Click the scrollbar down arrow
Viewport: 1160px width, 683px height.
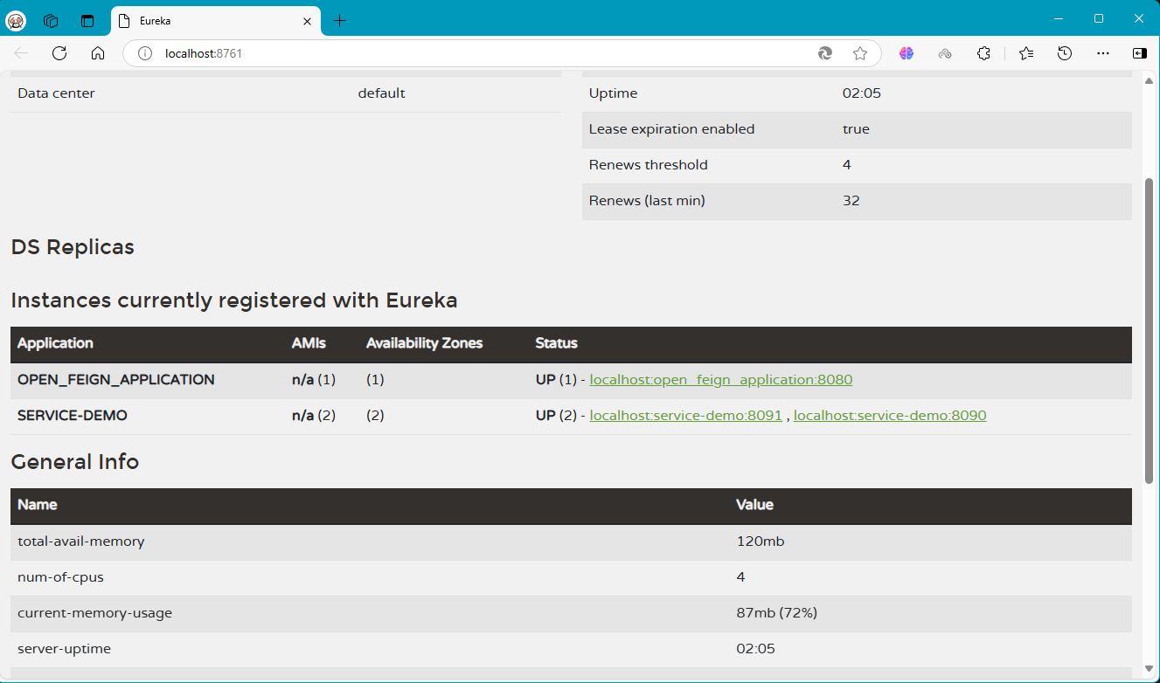pyautogui.click(x=1150, y=668)
